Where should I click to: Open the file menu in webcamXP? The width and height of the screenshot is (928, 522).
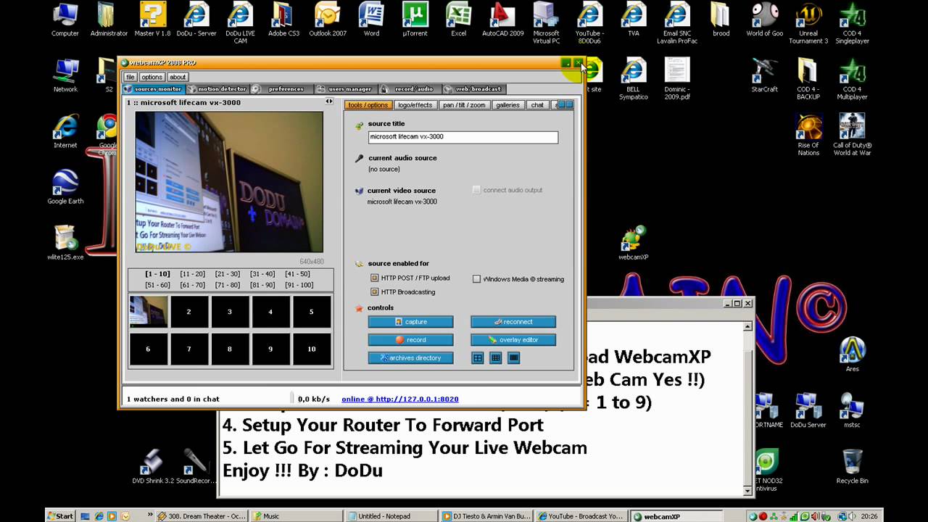(x=130, y=77)
